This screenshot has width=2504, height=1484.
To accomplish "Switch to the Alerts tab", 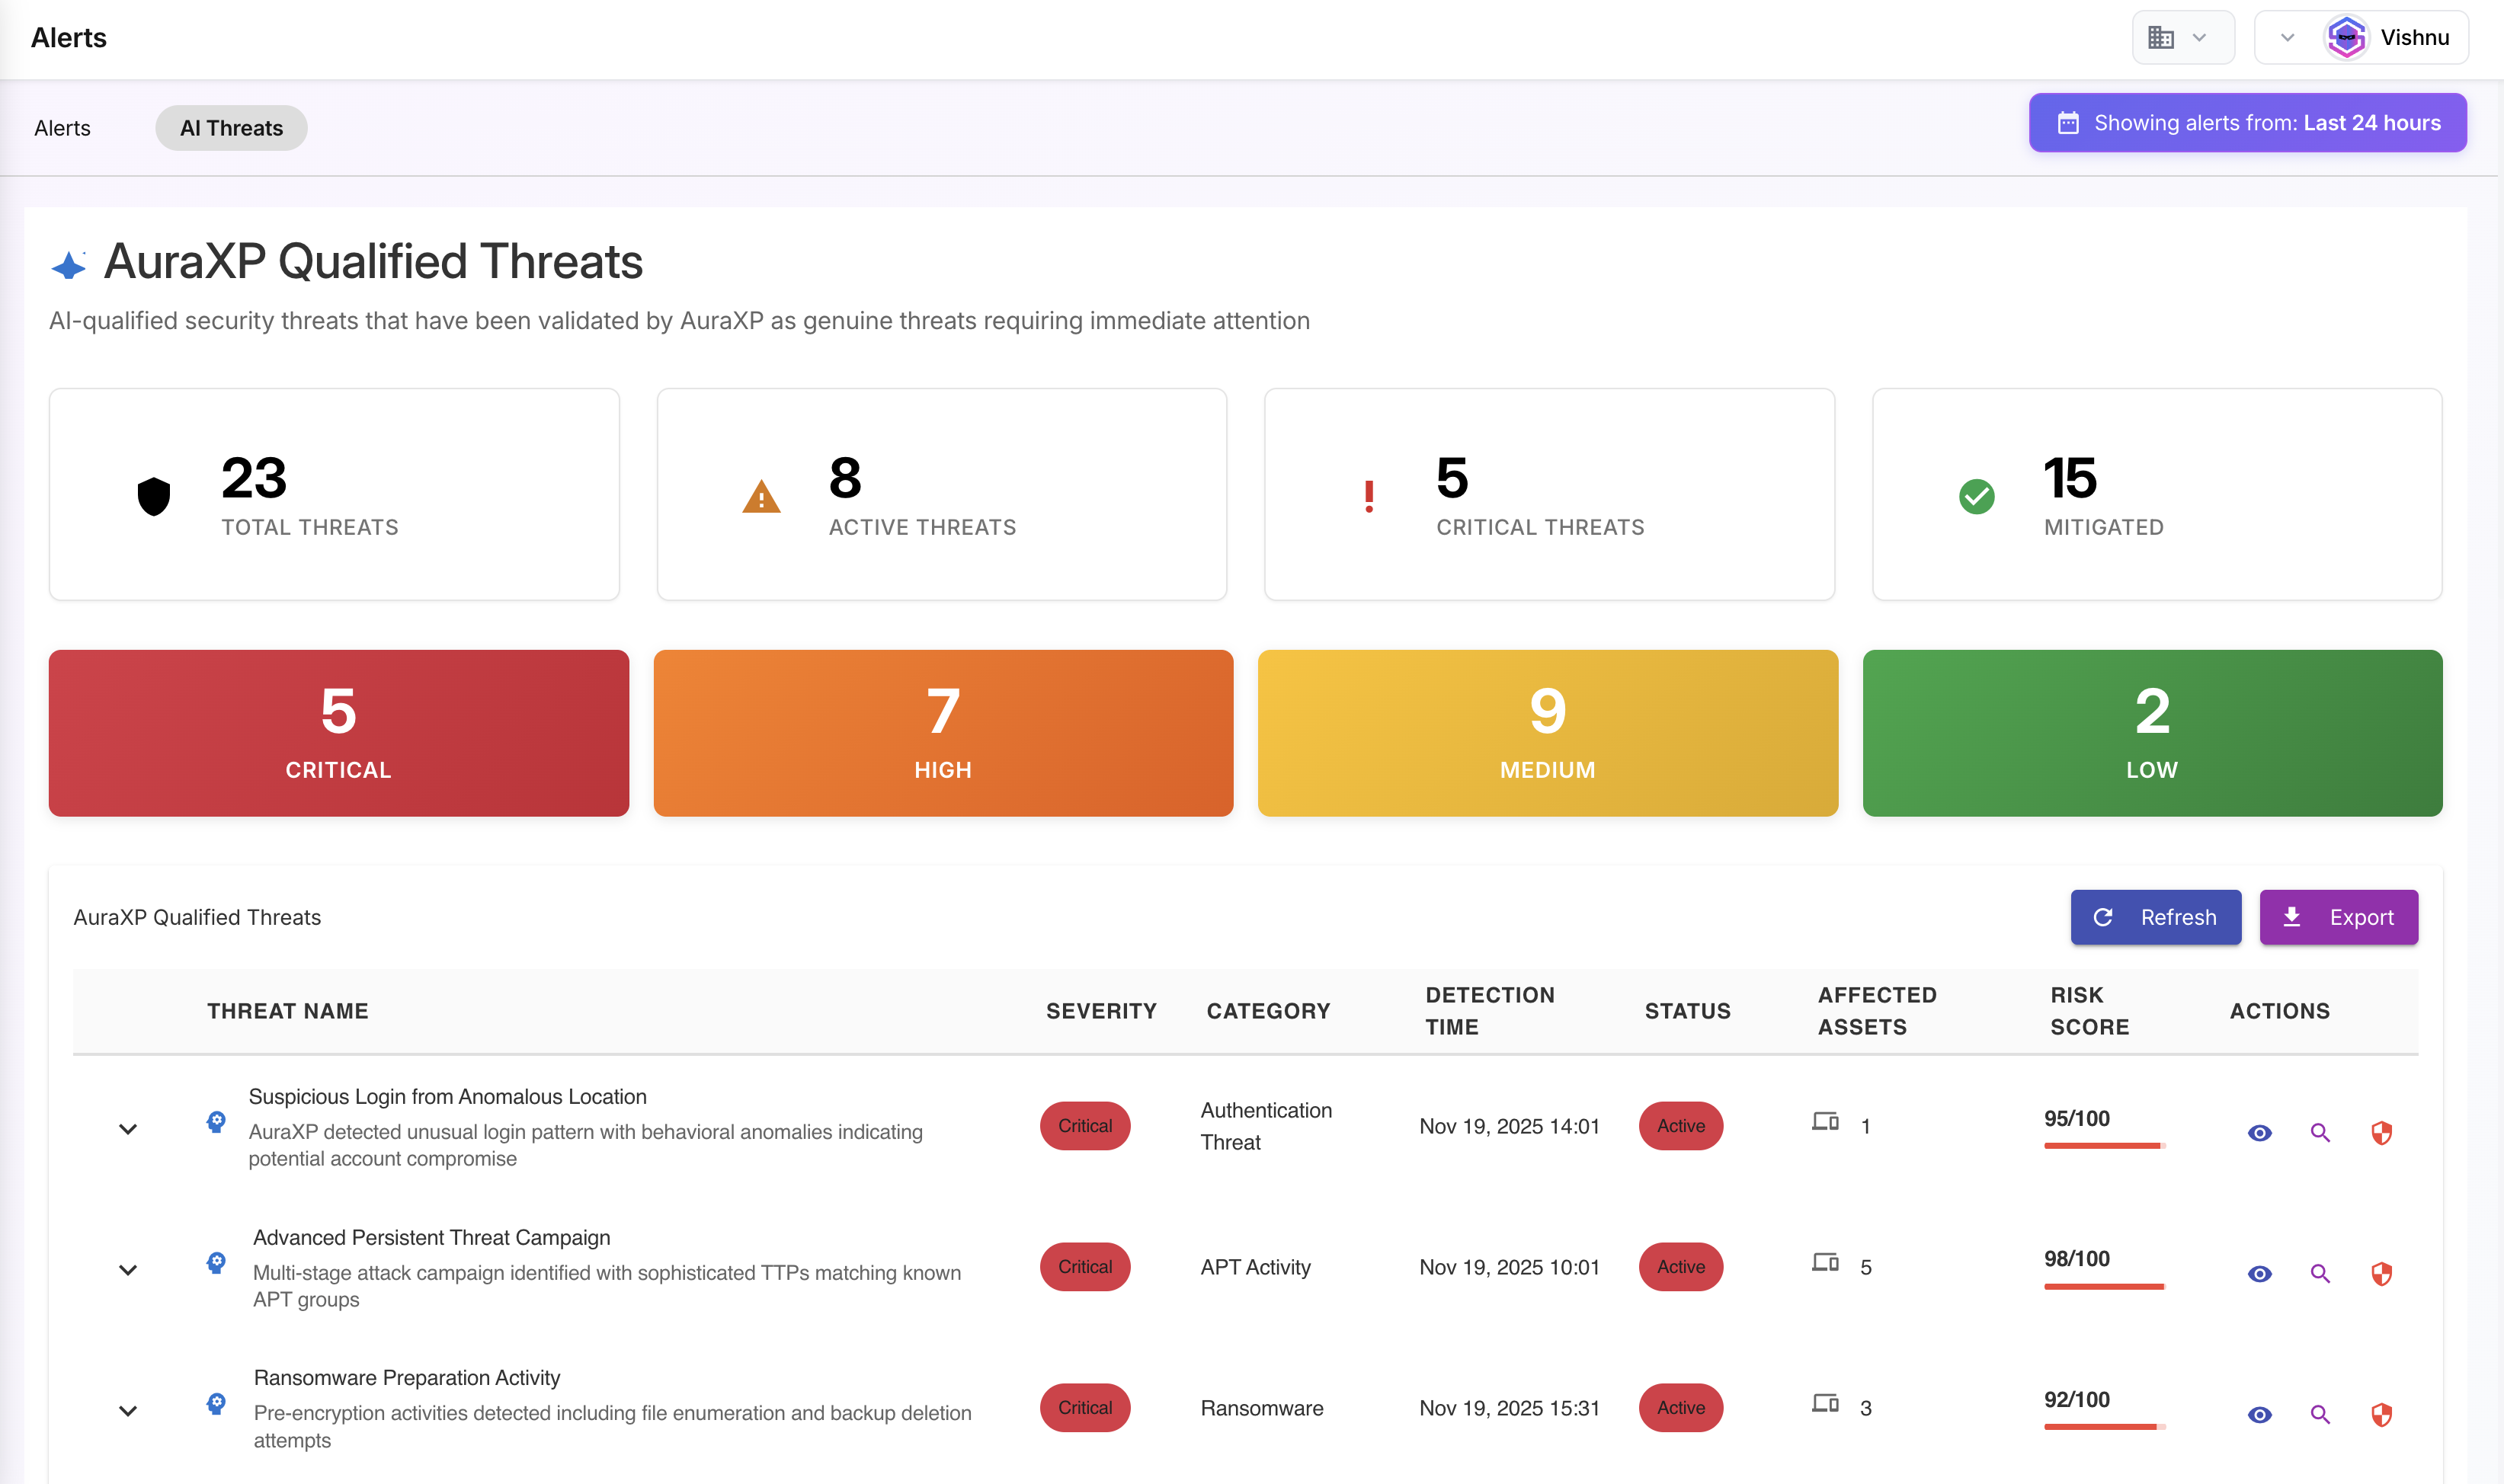I will pyautogui.click(x=62, y=128).
